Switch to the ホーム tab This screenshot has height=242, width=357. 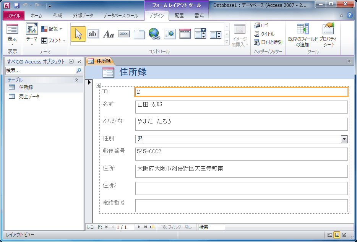[x=36, y=15]
